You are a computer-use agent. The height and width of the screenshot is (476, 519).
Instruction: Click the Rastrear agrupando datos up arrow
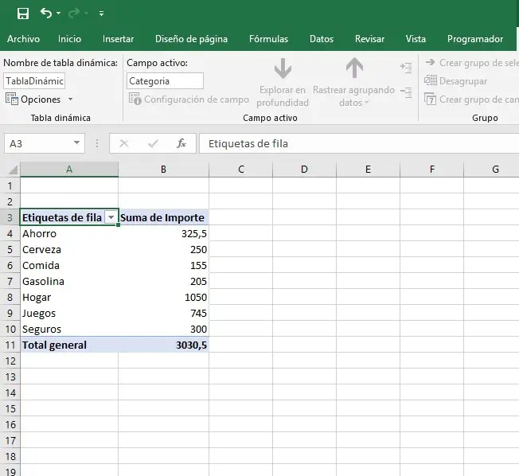click(354, 69)
